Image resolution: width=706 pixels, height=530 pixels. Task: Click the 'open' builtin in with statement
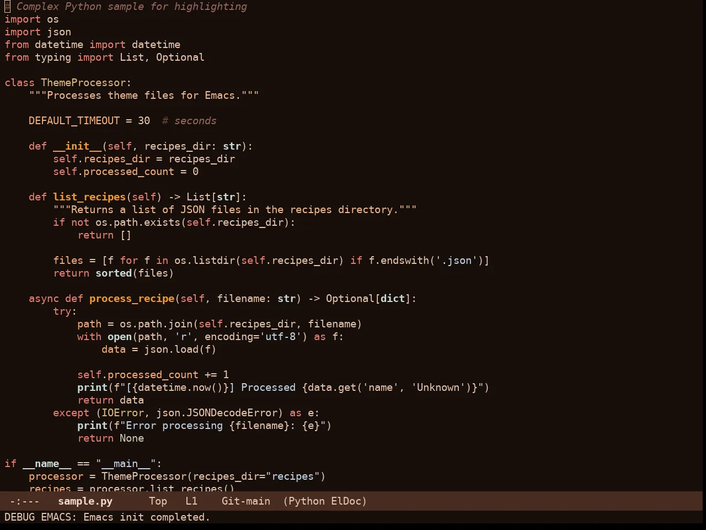[x=120, y=337]
